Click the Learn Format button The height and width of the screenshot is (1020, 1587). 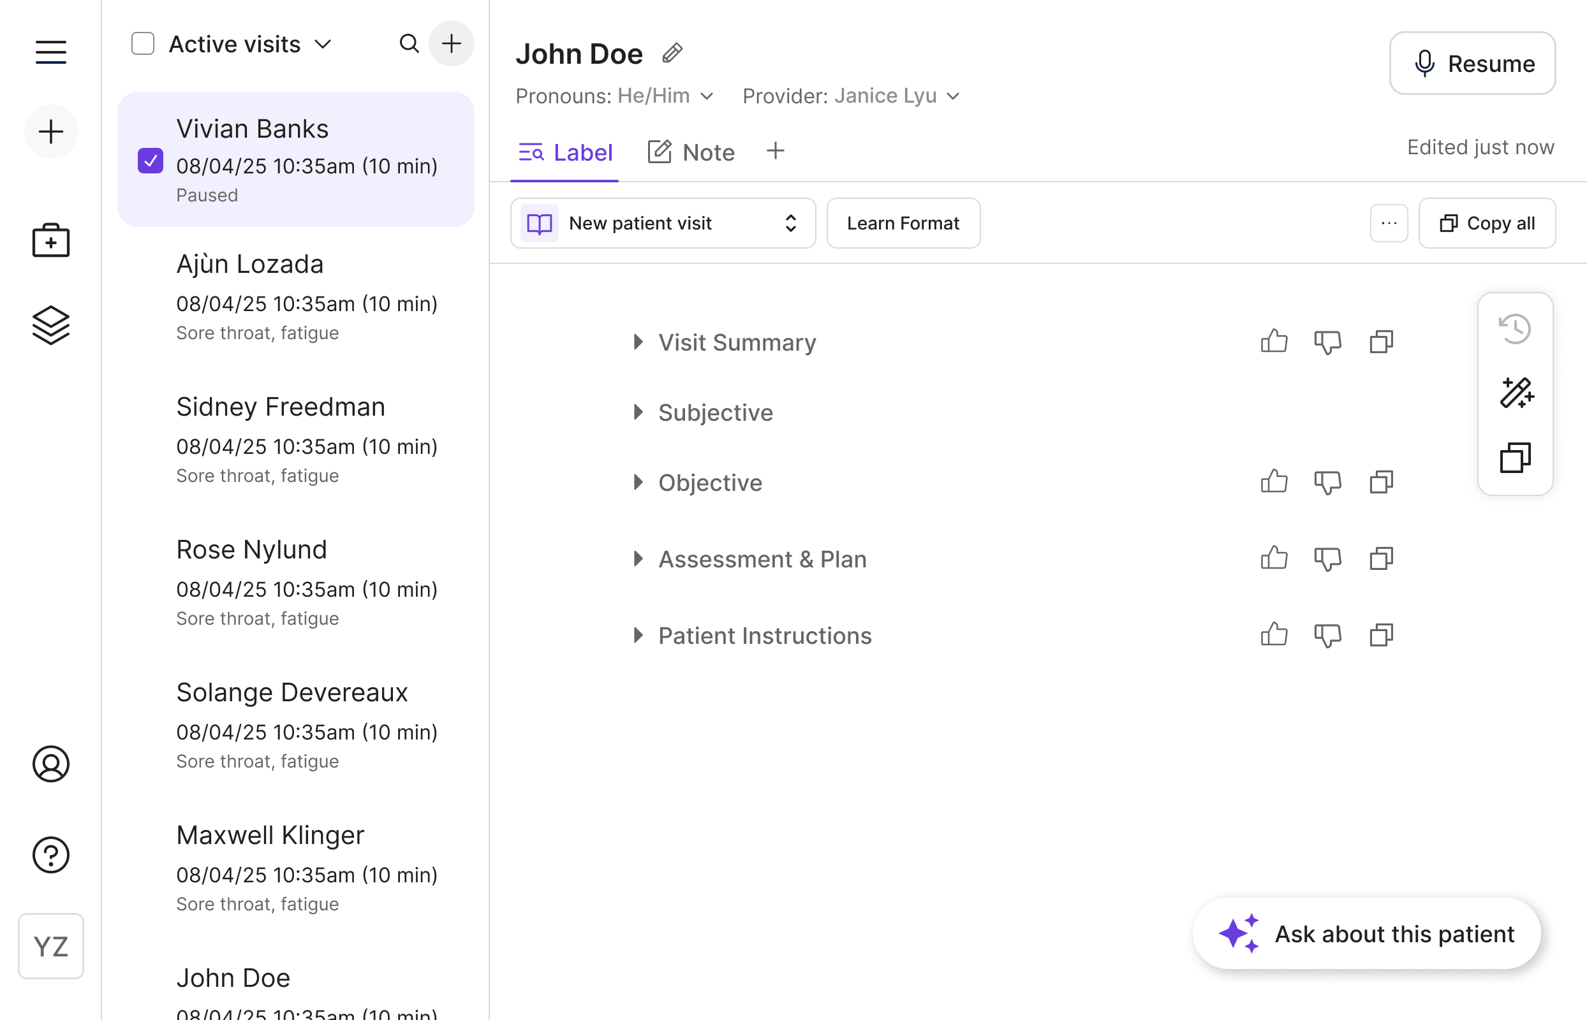click(903, 223)
